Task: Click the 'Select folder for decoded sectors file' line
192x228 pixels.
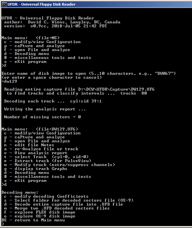Action: click(x=69, y=200)
